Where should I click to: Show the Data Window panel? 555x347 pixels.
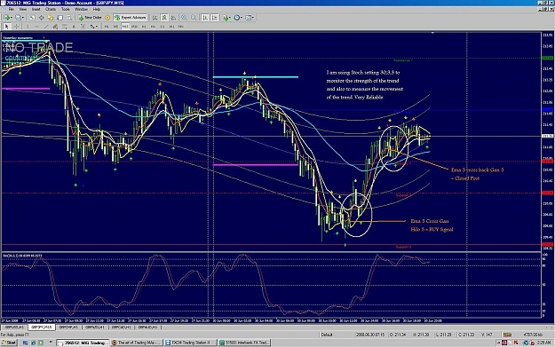tap(42, 18)
